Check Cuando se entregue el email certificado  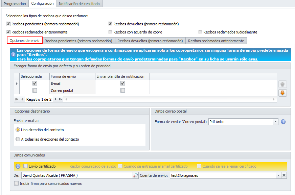coord(120,166)
